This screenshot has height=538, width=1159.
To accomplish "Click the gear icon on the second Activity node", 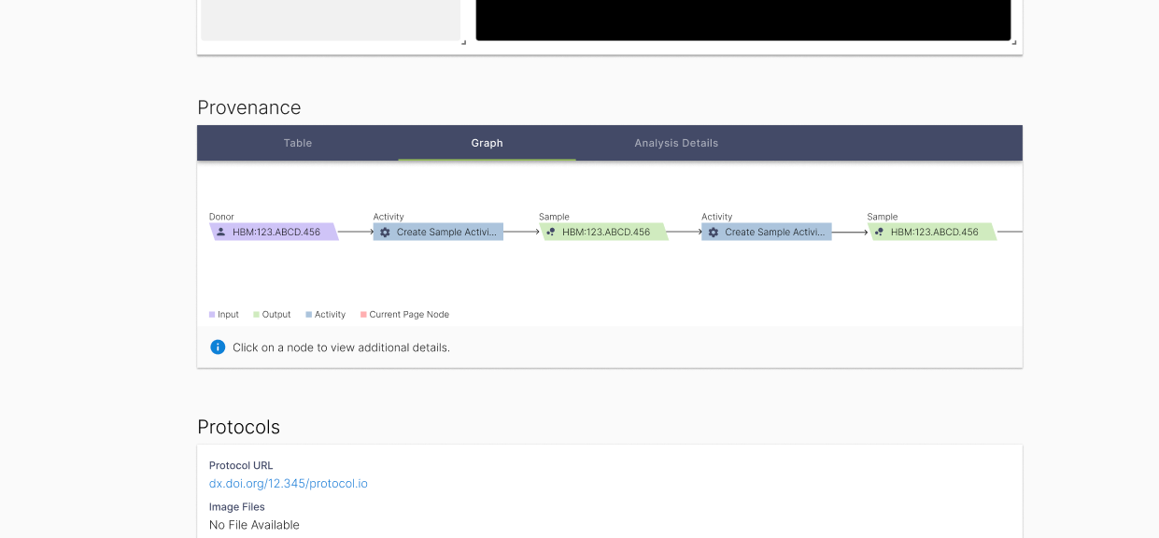I will (713, 232).
